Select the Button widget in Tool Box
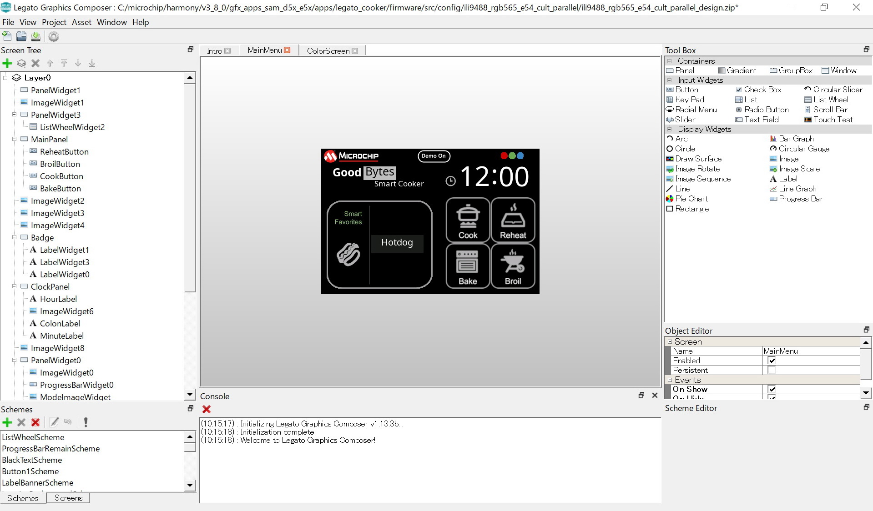 coord(682,90)
